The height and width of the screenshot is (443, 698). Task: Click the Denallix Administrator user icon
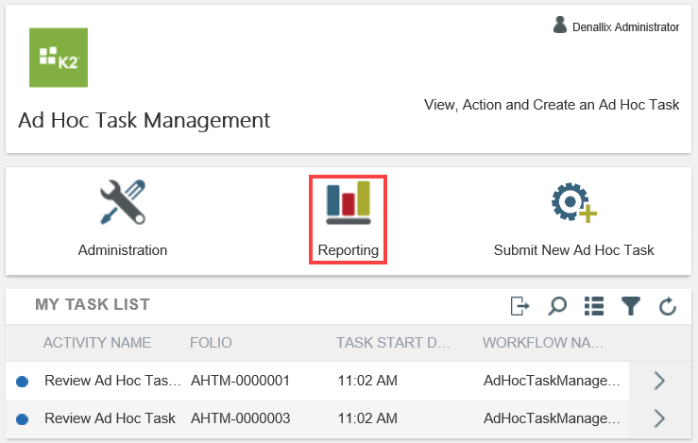pyautogui.click(x=560, y=26)
